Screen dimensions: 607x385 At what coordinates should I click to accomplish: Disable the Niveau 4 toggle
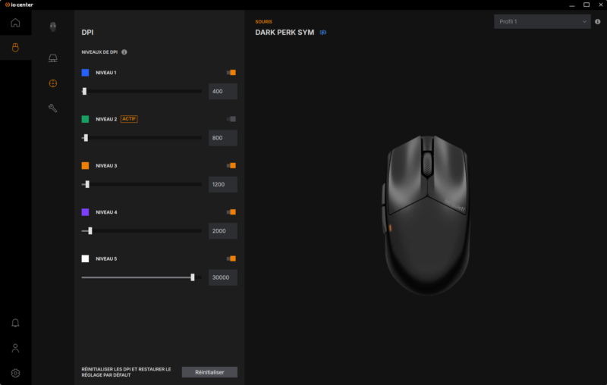[x=231, y=212]
